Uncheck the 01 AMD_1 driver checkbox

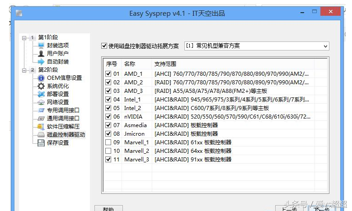(x=108, y=73)
